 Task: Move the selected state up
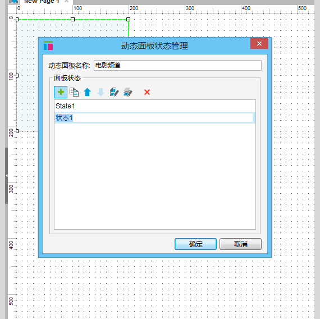(x=88, y=92)
